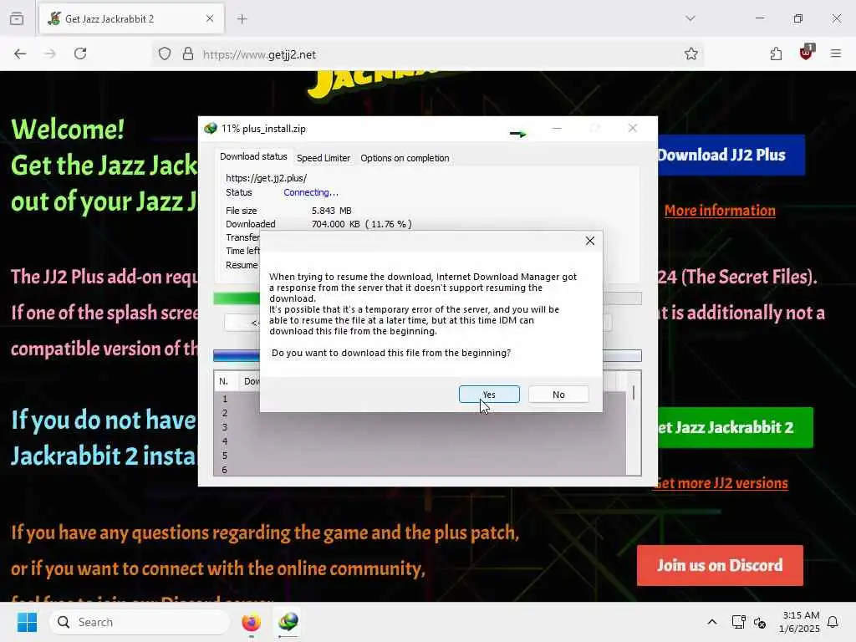Confirm restart with the Yes button
Image resolution: width=856 pixels, height=642 pixels.
coord(489,395)
